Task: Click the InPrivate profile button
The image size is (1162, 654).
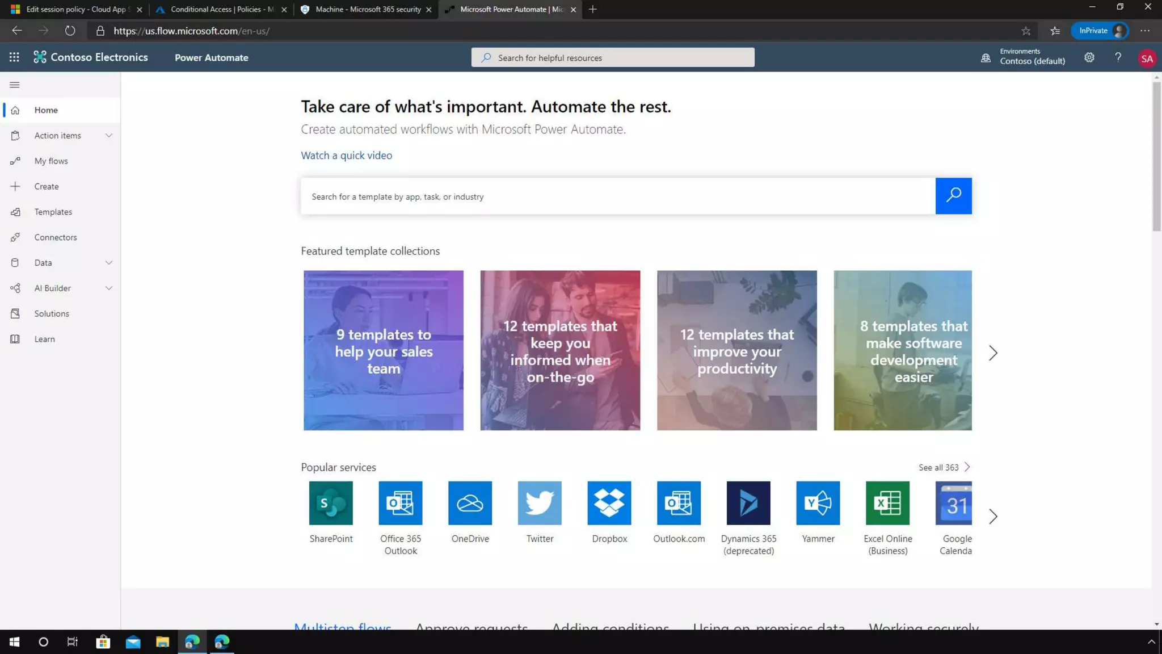Action: click(x=1100, y=31)
